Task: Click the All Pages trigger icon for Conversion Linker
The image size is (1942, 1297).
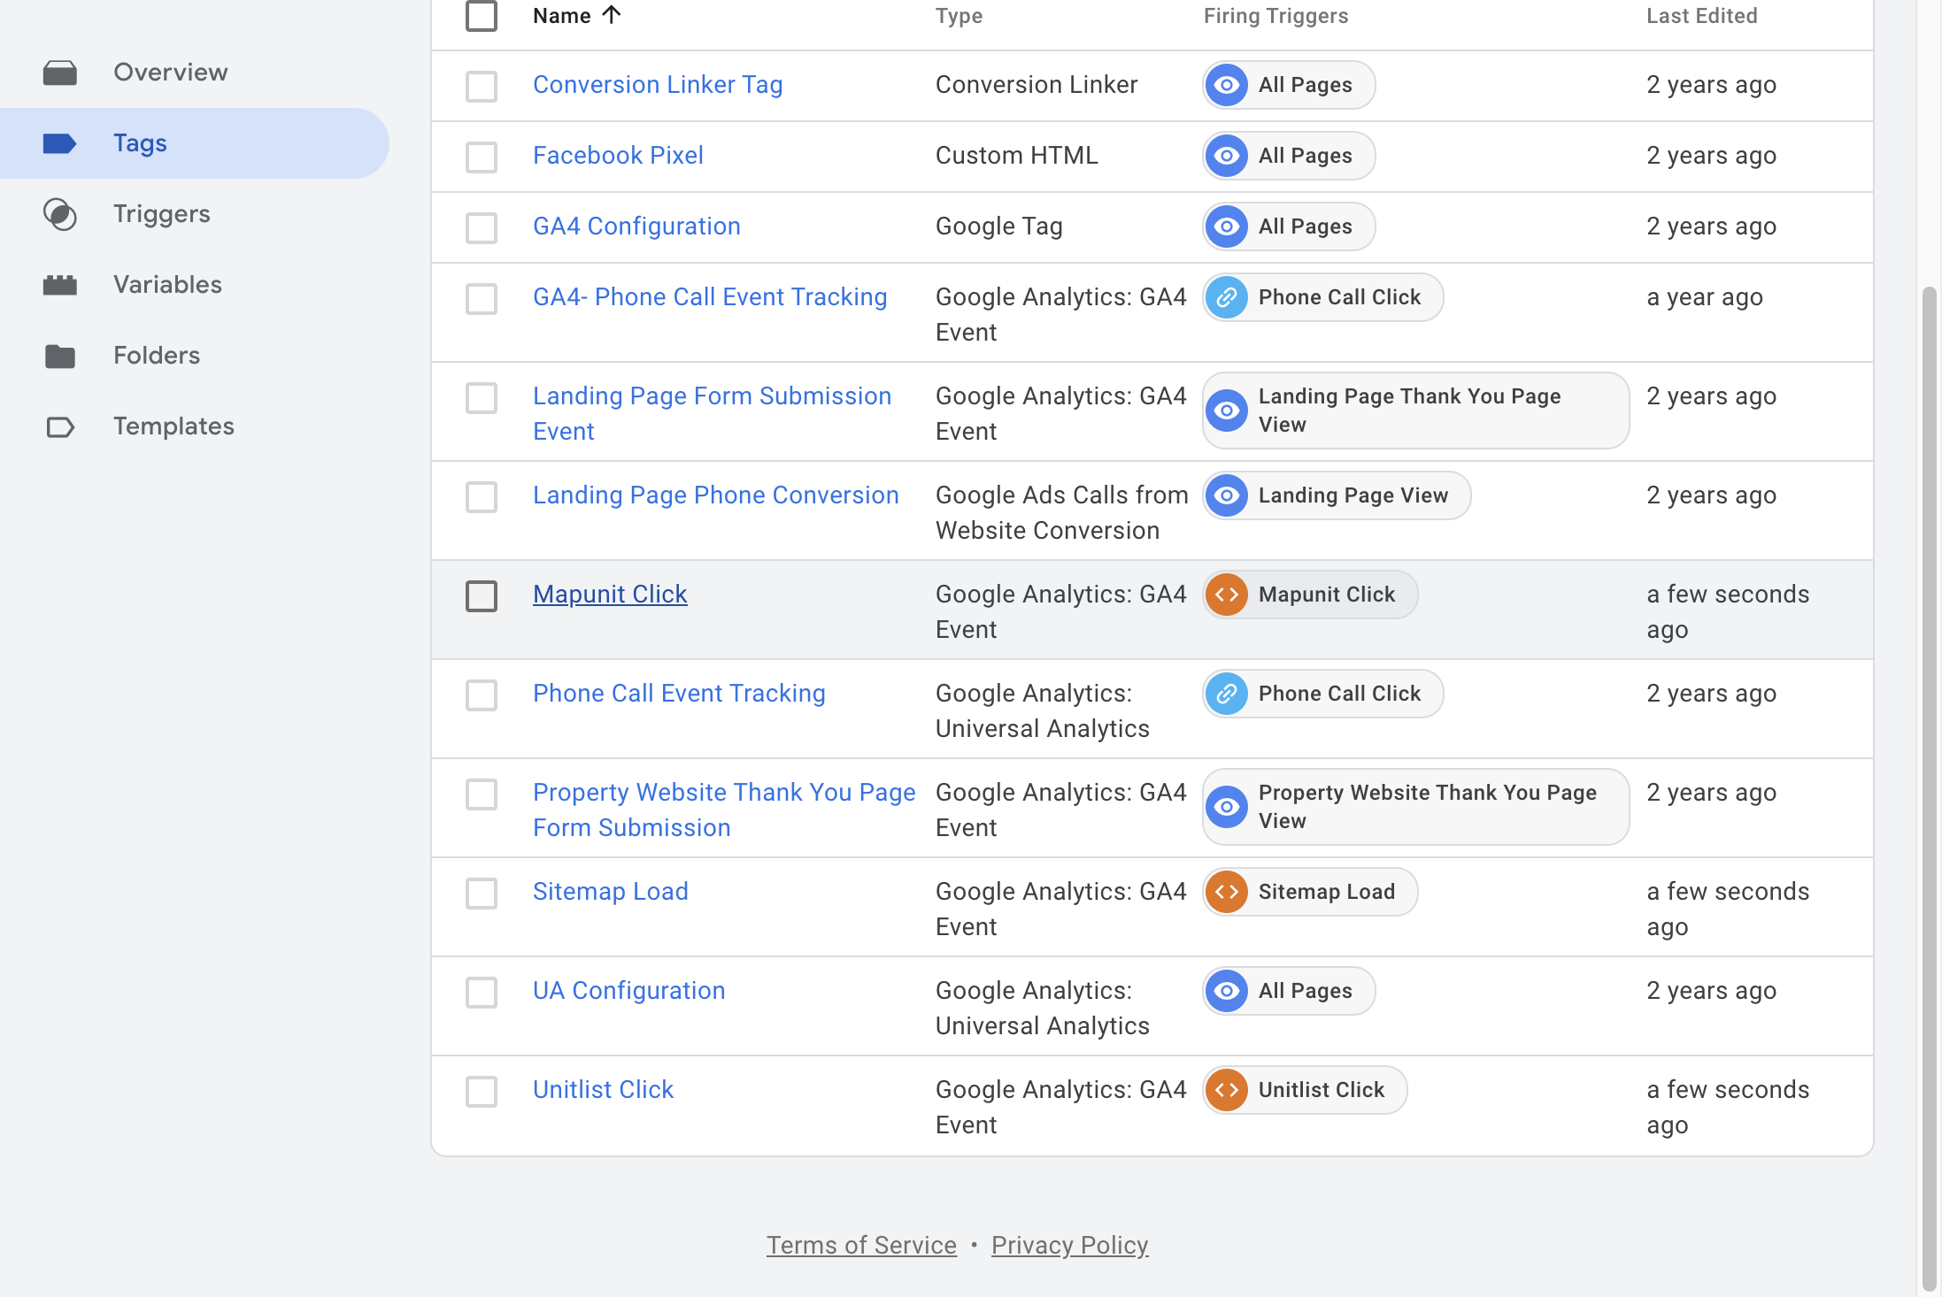Action: pyautogui.click(x=1227, y=85)
